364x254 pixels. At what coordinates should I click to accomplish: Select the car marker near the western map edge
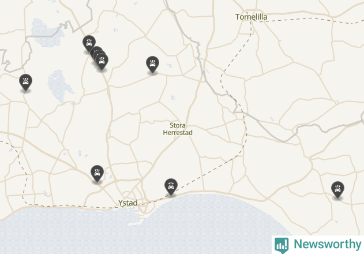[25, 83]
